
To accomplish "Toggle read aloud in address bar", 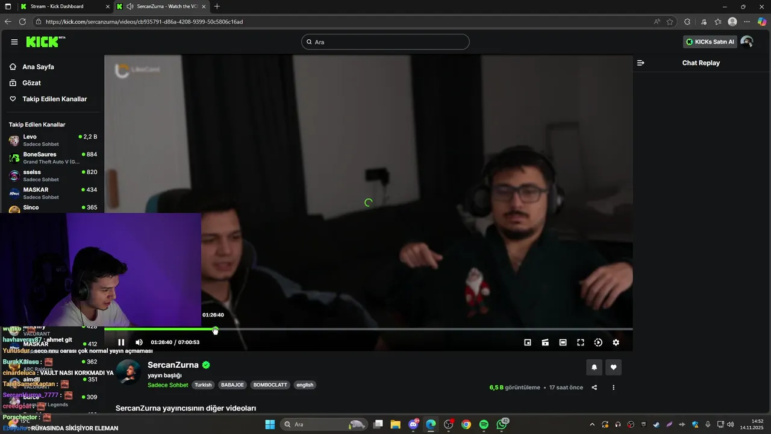I will tap(657, 22).
